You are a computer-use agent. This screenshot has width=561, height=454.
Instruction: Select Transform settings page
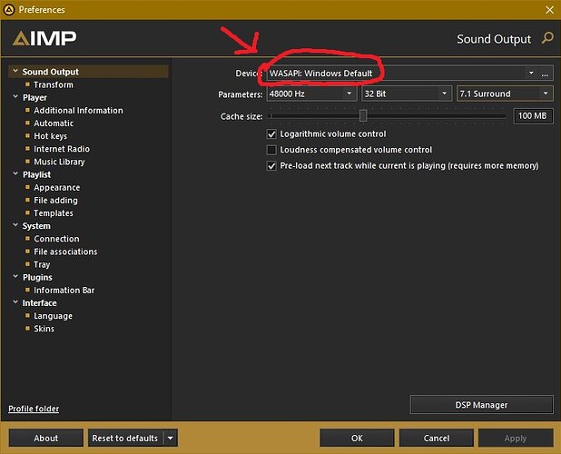(x=54, y=84)
